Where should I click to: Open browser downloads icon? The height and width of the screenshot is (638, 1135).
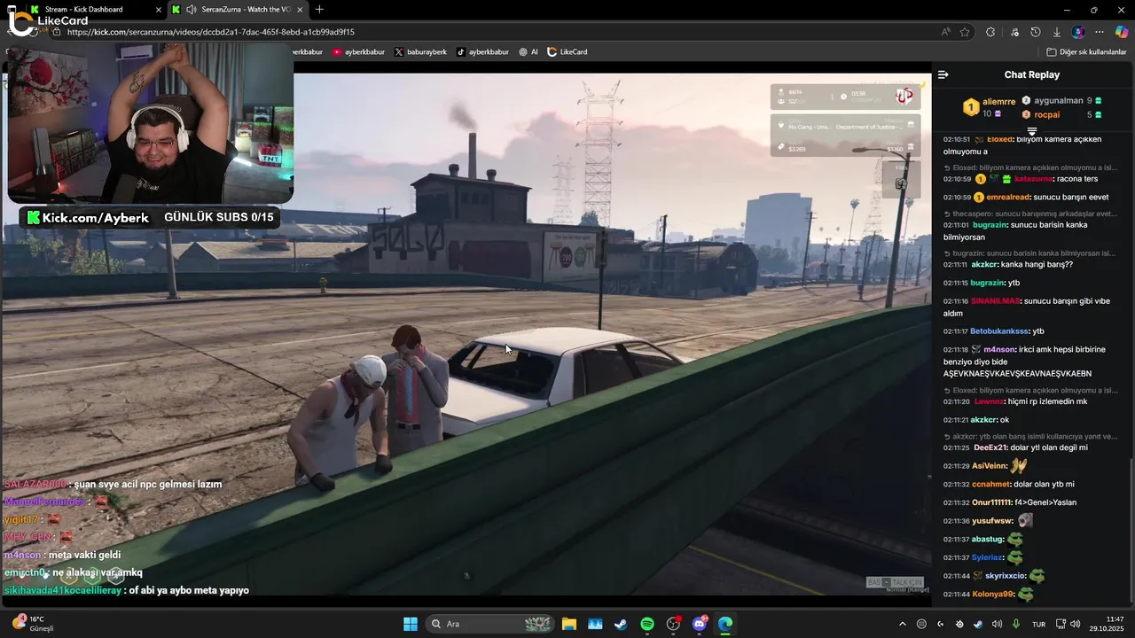click(x=1057, y=32)
